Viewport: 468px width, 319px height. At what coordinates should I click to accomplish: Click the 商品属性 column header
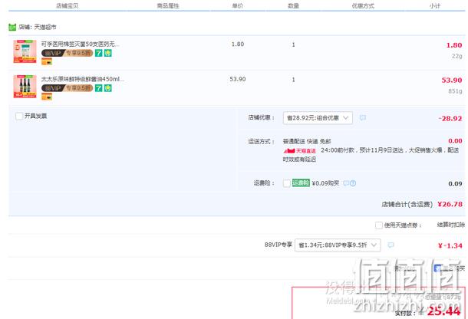168,5
